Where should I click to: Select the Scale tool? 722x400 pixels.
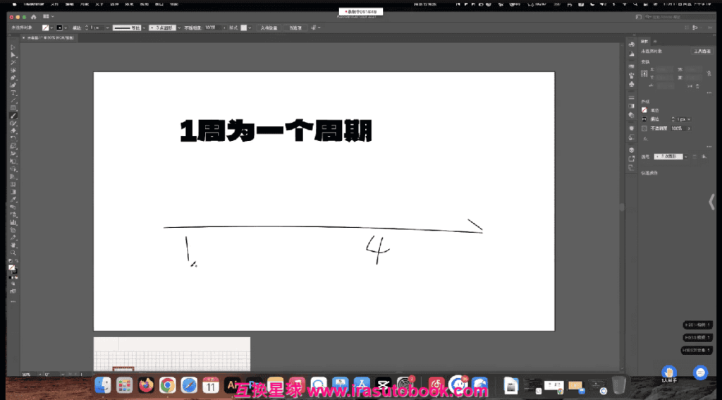13,146
